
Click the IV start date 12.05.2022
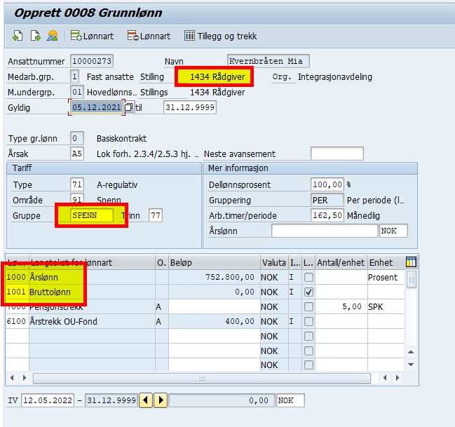pyautogui.click(x=48, y=400)
